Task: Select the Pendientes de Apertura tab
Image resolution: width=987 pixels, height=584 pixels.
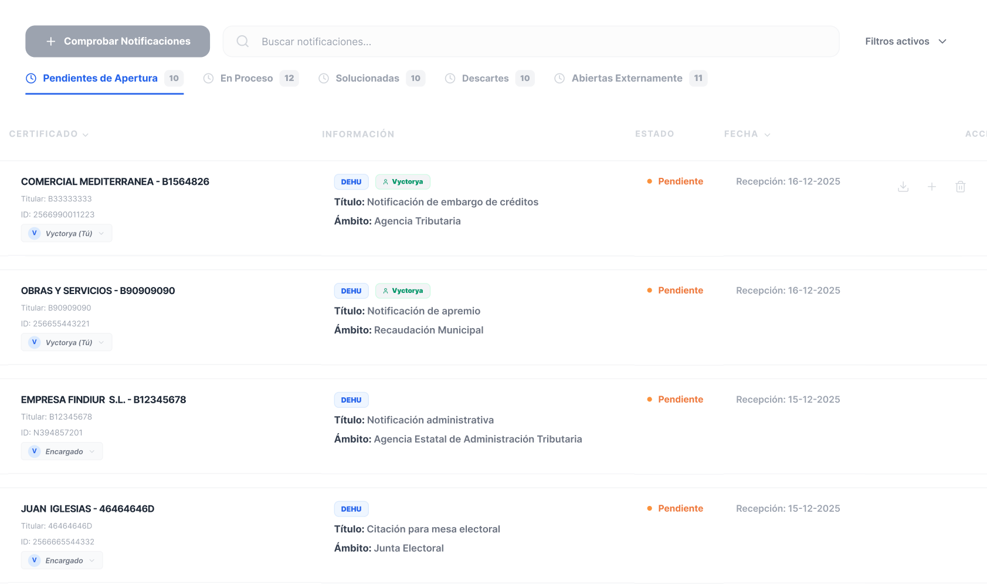Action: pyautogui.click(x=100, y=79)
